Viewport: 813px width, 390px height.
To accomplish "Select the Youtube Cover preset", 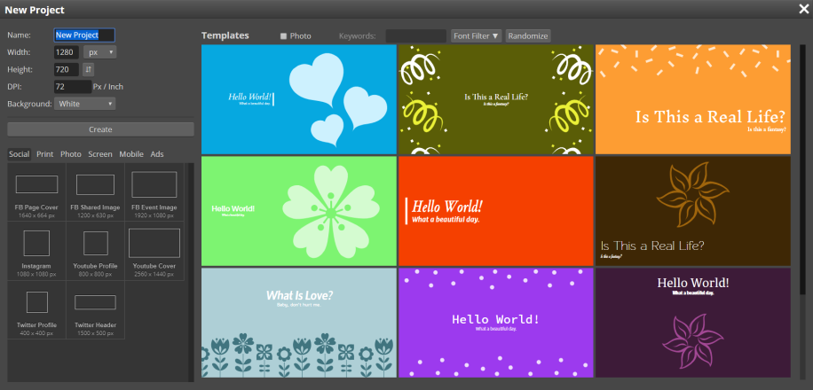I will (154, 250).
